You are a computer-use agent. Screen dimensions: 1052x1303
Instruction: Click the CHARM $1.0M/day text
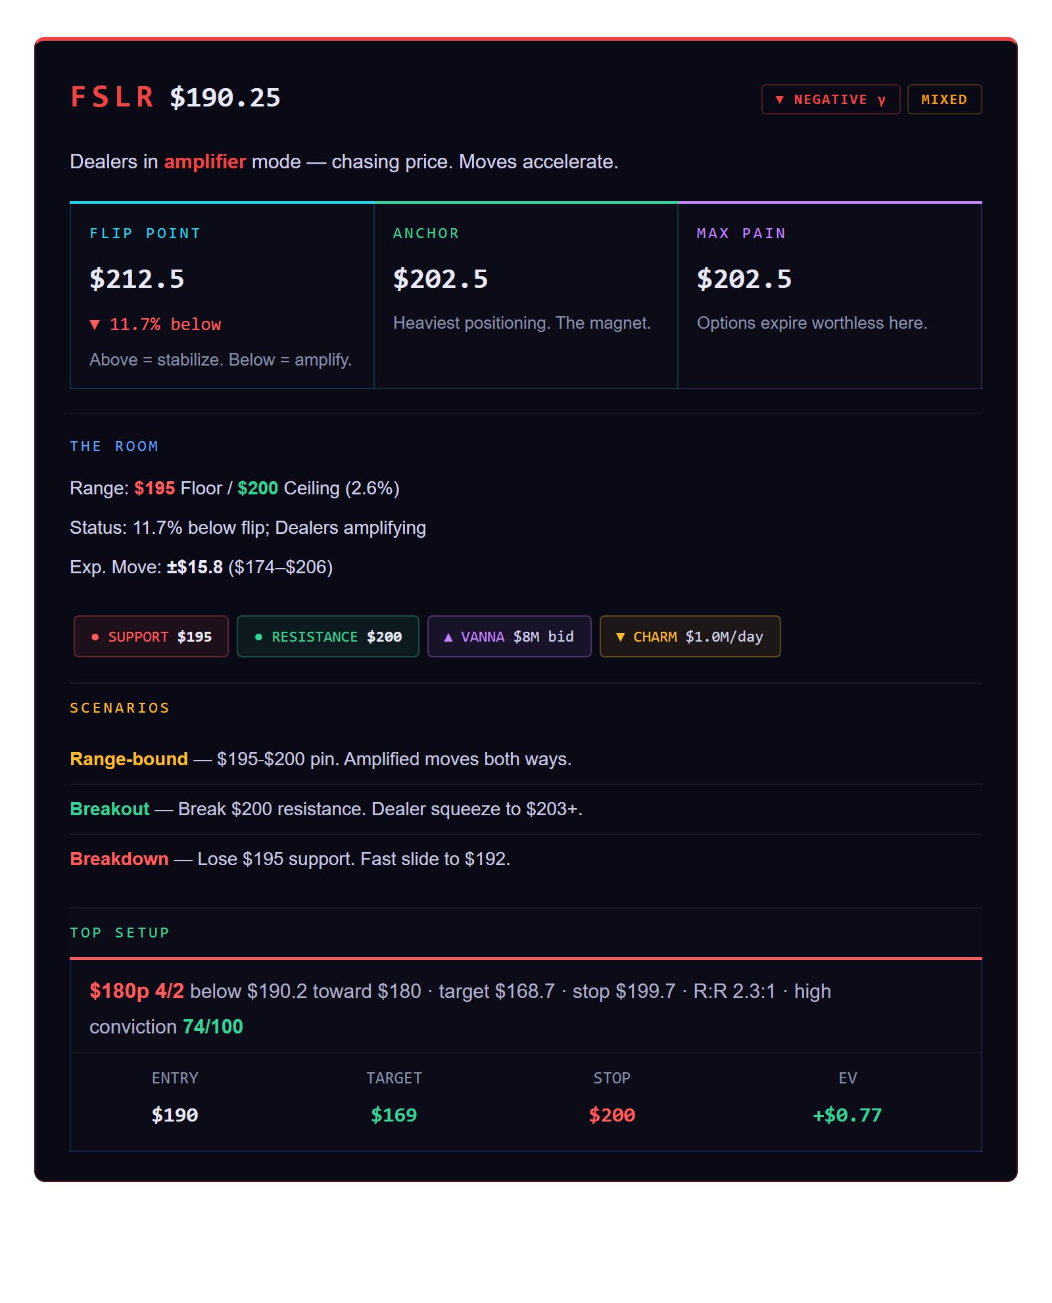coord(698,637)
